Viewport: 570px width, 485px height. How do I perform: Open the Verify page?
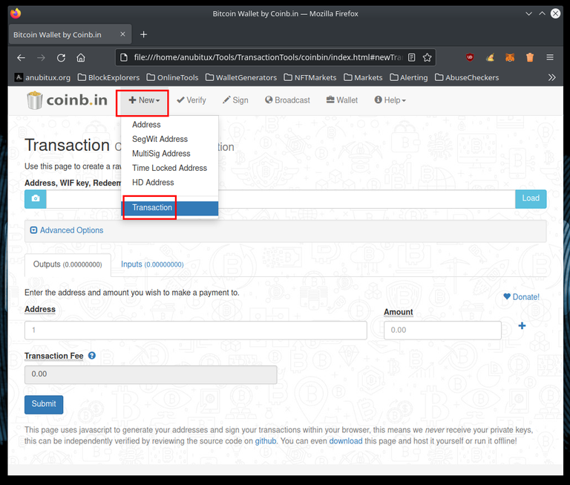click(191, 100)
